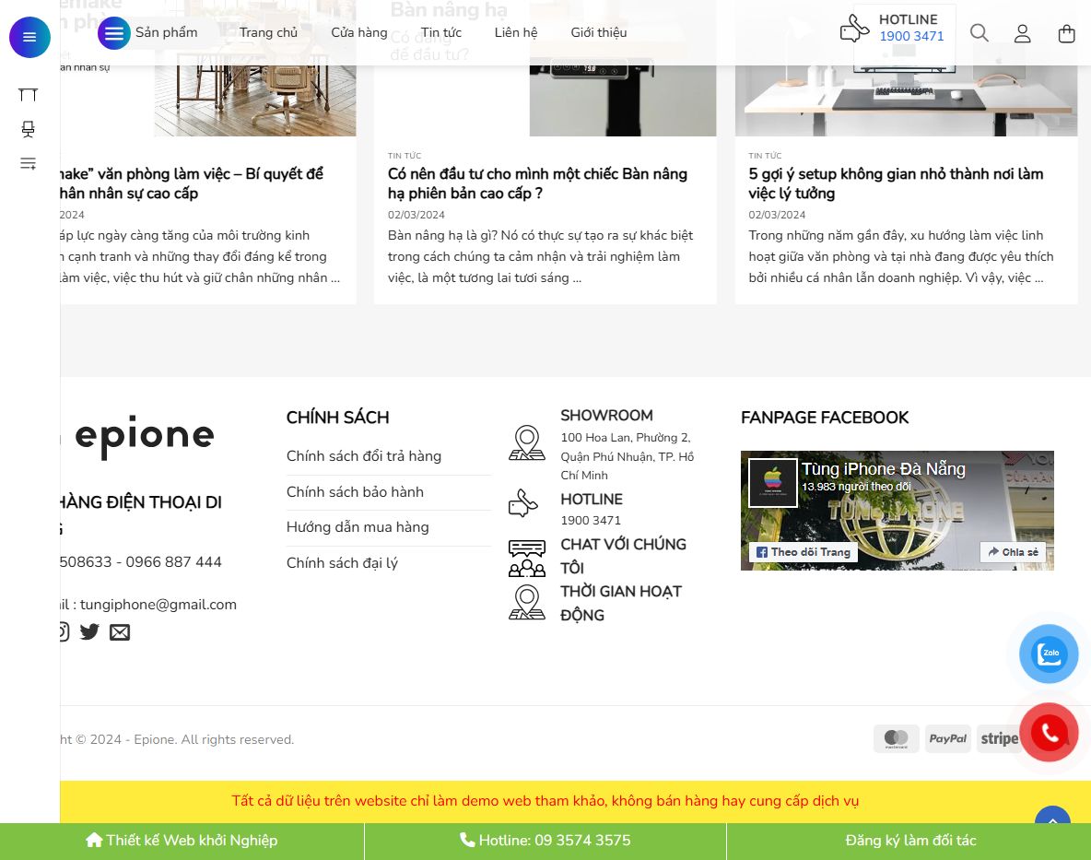Click the Theo dõi Trang Facebook button
Screen dimensions: 1091x860
pos(803,552)
